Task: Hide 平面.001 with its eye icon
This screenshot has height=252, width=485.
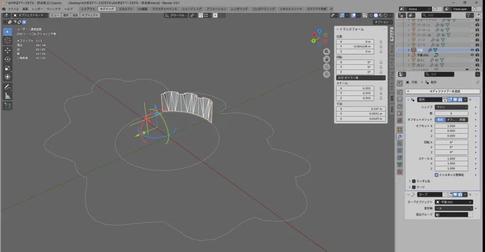Action: click(x=472, y=55)
